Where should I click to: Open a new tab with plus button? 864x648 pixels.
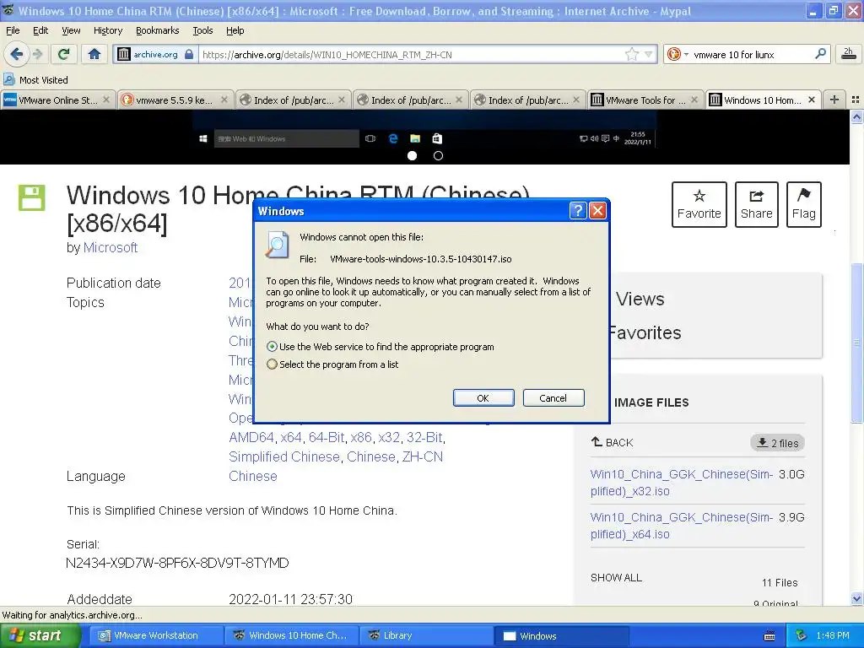[834, 100]
